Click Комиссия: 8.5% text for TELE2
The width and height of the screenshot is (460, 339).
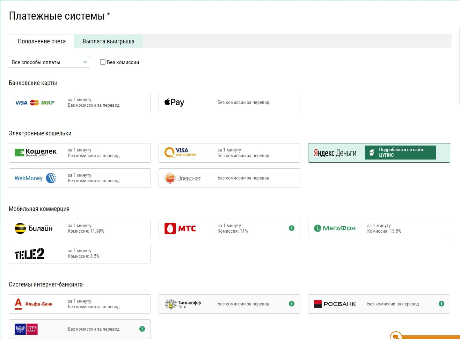point(83,256)
